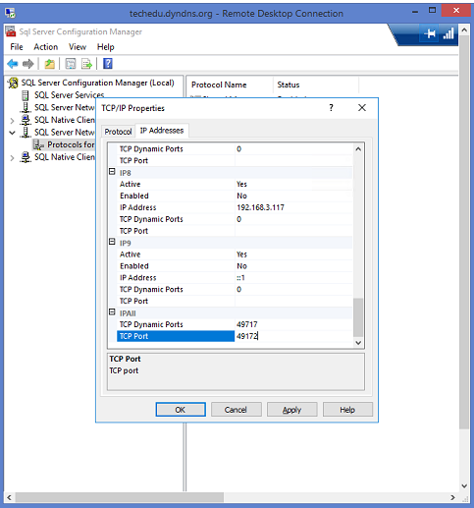
Task: Click the remote desktop scroll left arrow
Action: click(x=9, y=497)
